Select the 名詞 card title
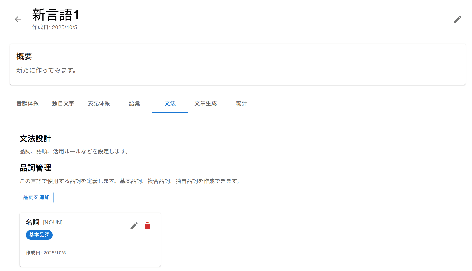The width and height of the screenshot is (472, 271). pos(33,223)
